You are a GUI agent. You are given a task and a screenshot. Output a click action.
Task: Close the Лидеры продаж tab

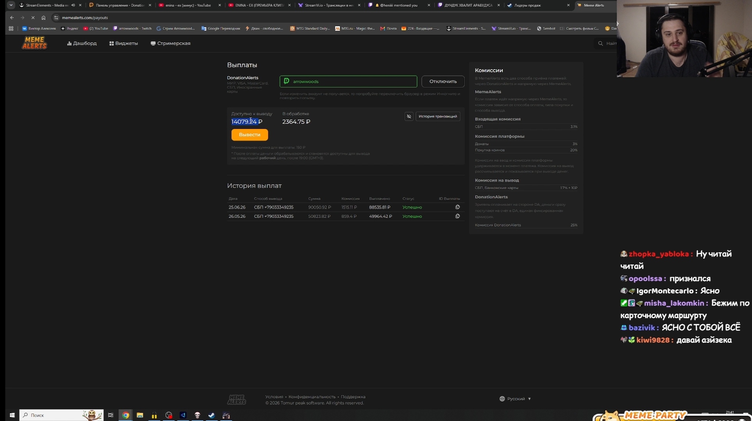point(568,5)
